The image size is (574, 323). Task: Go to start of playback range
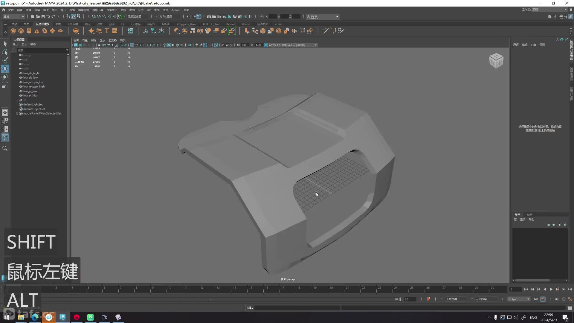point(526,290)
